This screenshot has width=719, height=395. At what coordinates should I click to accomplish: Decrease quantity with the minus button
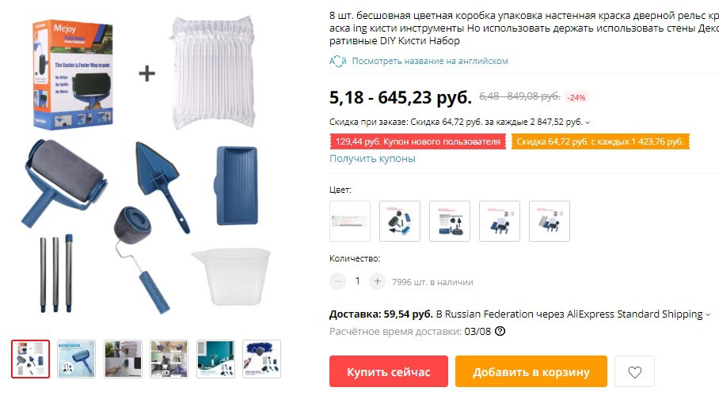(337, 281)
